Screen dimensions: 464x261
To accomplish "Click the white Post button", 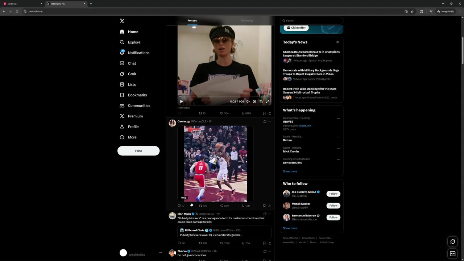I will point(138,151).
